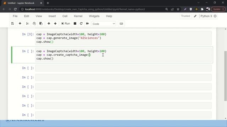Open the cell type Code dropdown

coord(104,24)
